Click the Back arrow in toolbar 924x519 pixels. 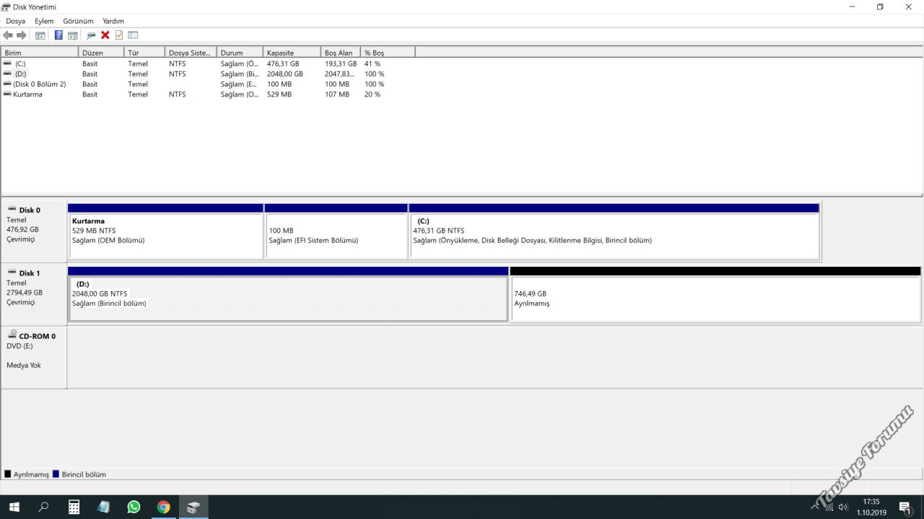point(8,35)
